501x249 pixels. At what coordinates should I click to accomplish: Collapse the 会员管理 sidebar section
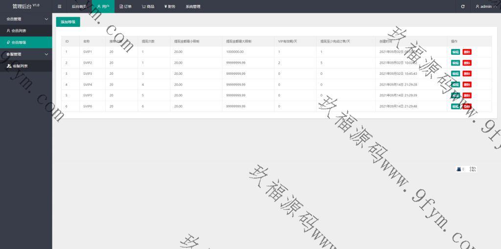point(46,19)
